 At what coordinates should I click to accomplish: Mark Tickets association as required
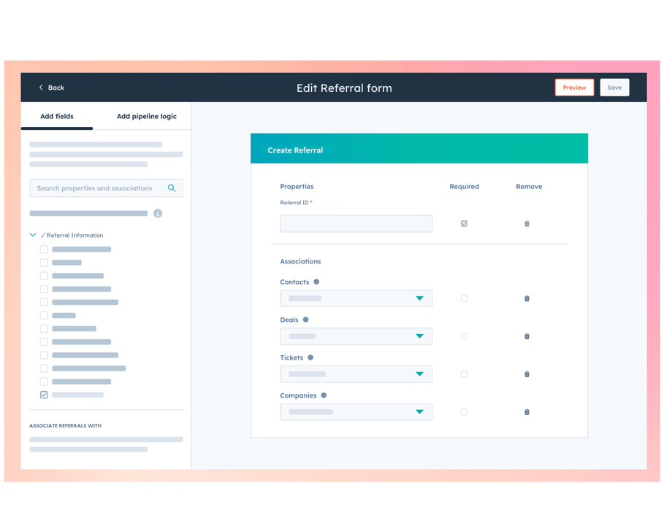[x=464, y=374]
